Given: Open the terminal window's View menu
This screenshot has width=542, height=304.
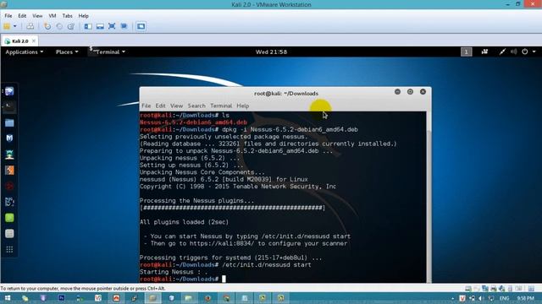Looking at the screenshot, I should click(x=176, y=106).
